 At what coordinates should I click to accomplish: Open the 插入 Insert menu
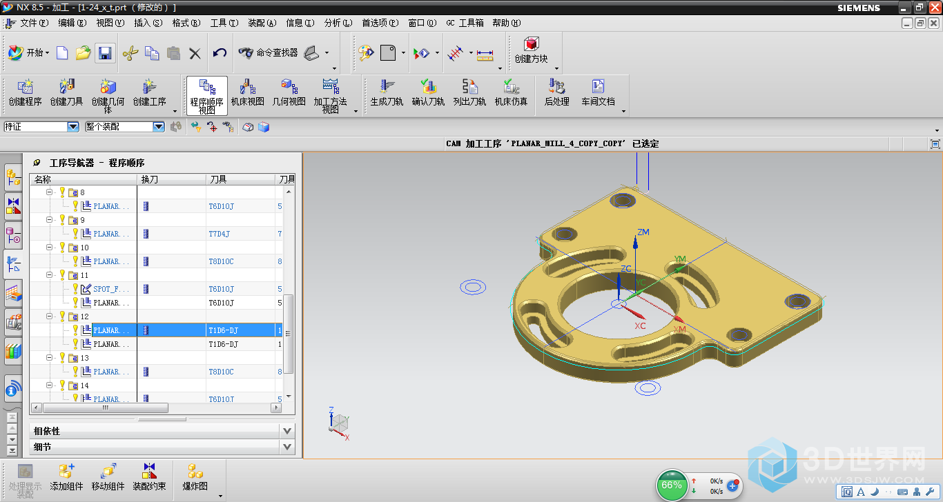coord(148,23)
